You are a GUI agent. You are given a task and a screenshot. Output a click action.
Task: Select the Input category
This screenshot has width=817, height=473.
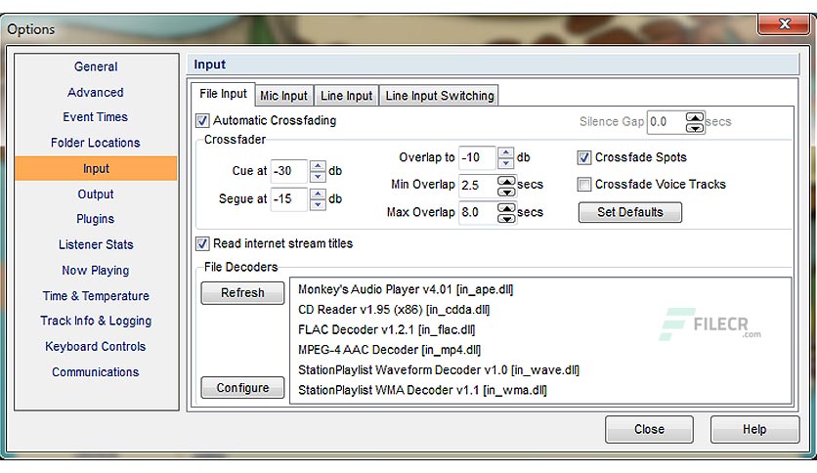click(x=96, y=168)
